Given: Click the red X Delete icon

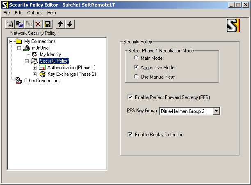Looking at the screenshot, I should (x=38, y=24).
